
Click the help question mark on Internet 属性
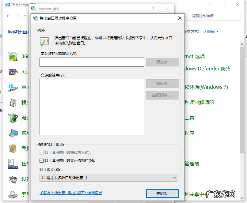[153, 9]
